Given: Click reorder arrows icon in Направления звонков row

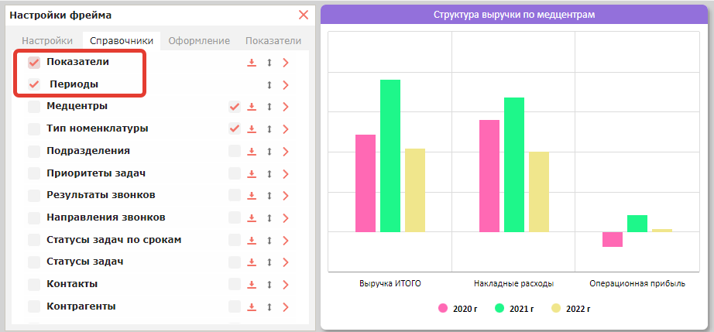Looking at the screenshot, I should tap(269, 217).
